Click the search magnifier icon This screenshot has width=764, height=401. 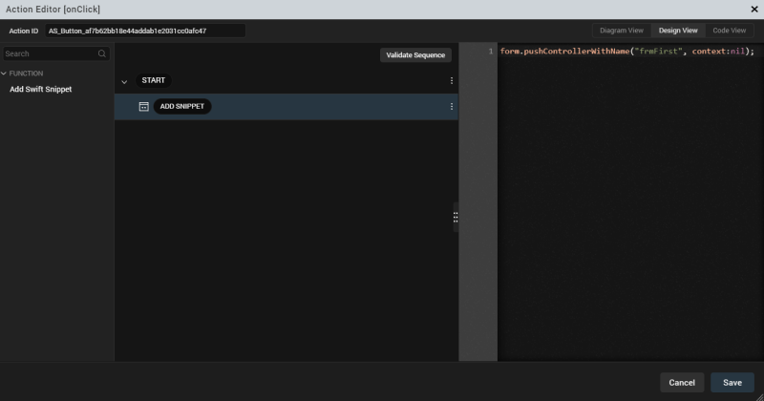pos(102,54)
